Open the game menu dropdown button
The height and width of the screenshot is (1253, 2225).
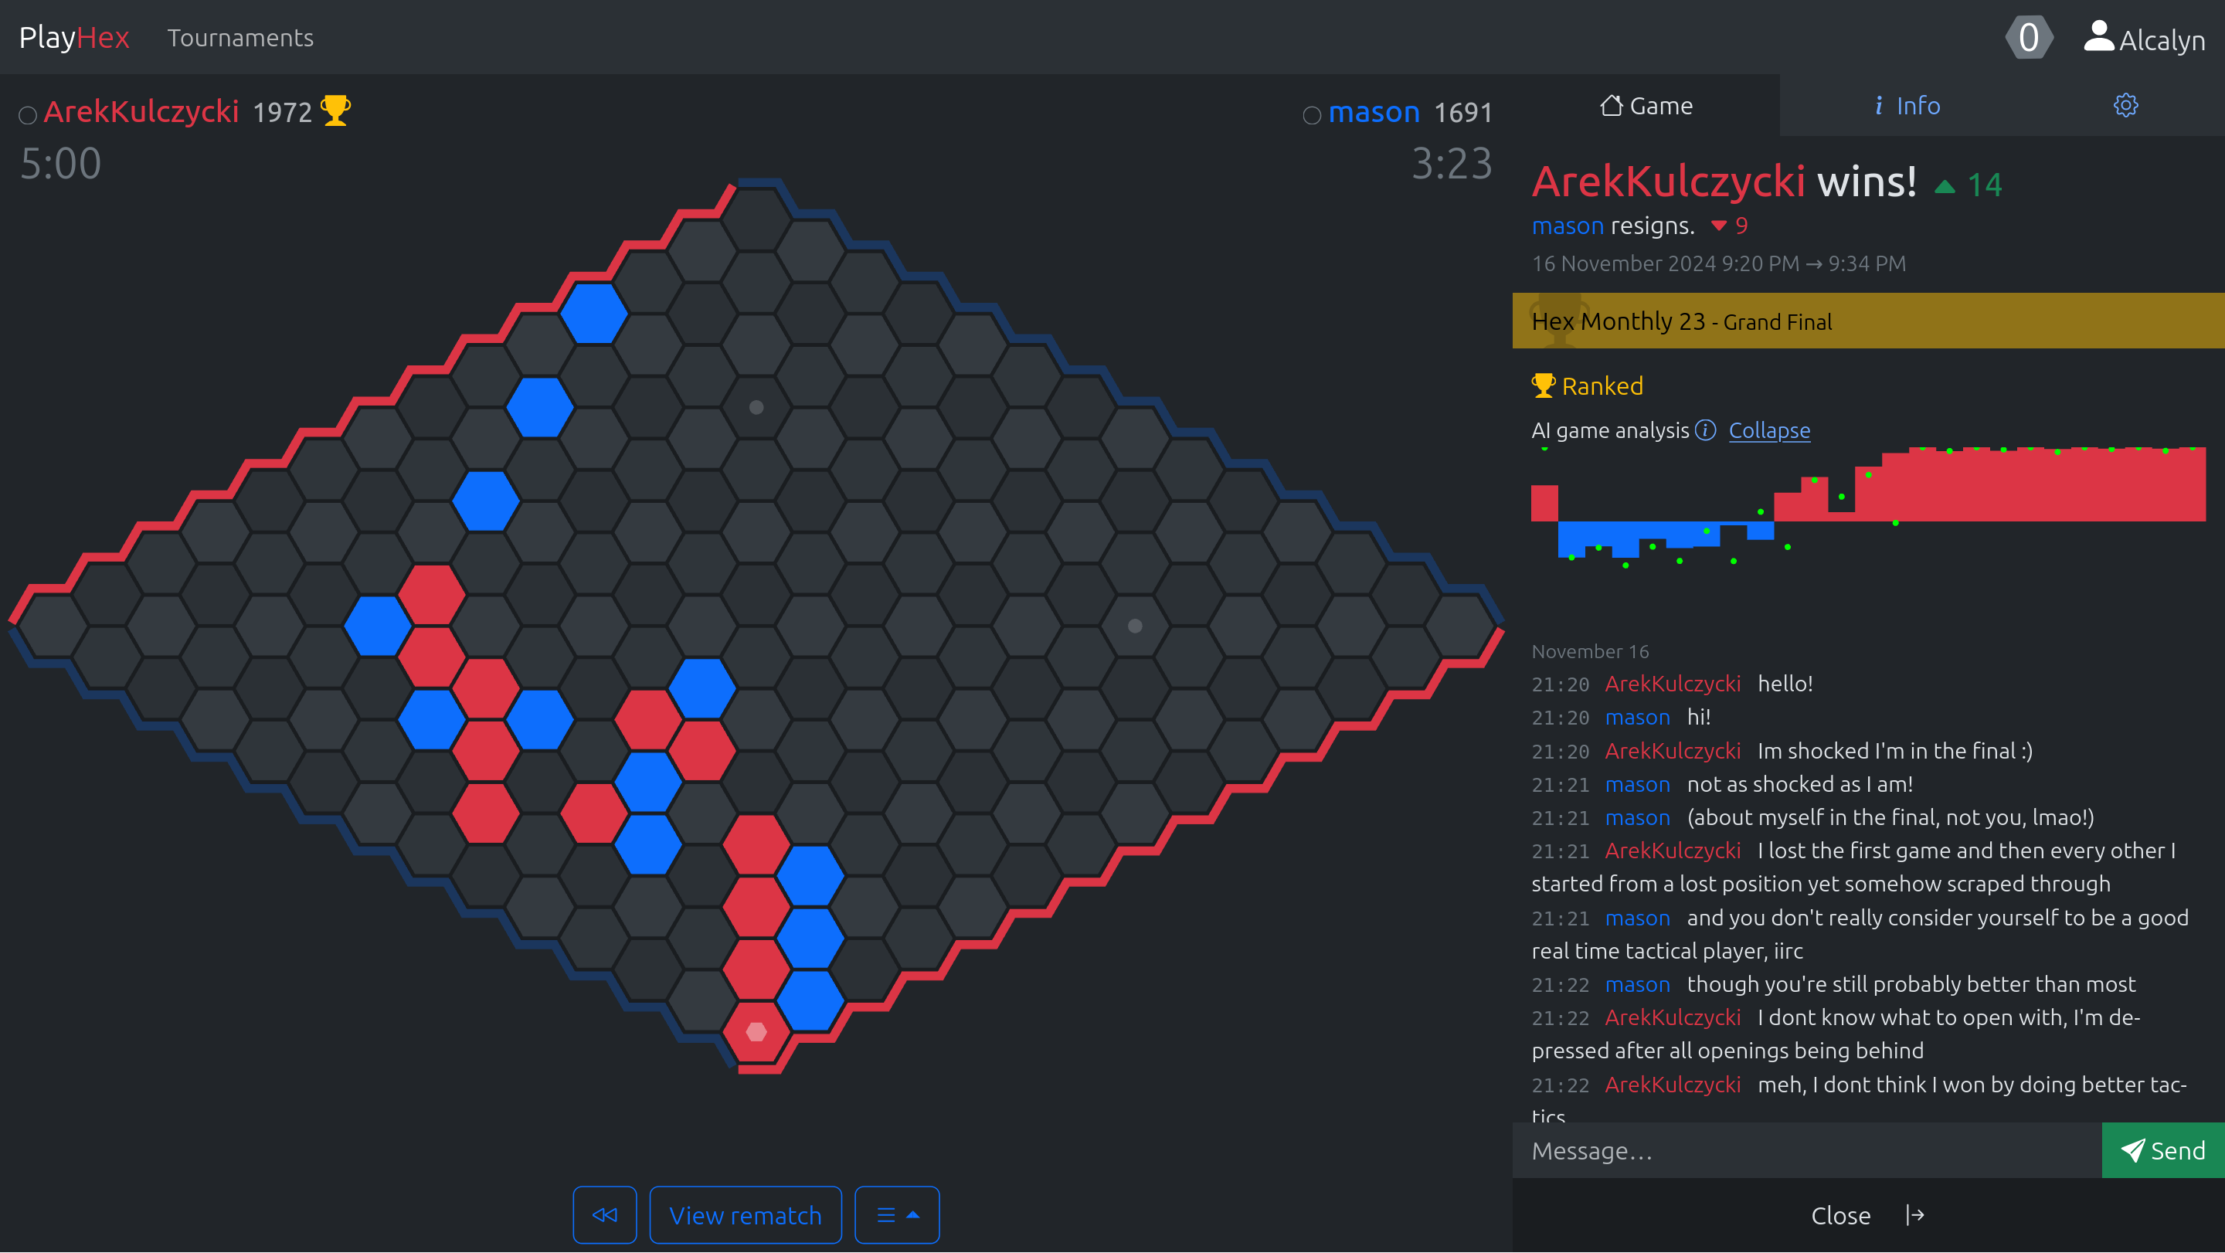tap(896, 1214)
